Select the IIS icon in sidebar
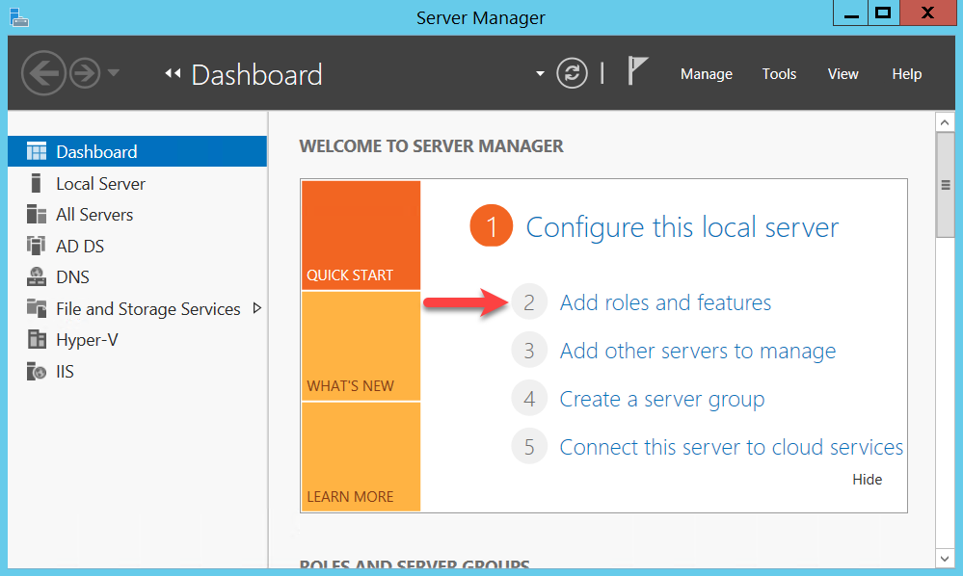The width and height of the screenshot is (963, 576). [x=37, y=372]
